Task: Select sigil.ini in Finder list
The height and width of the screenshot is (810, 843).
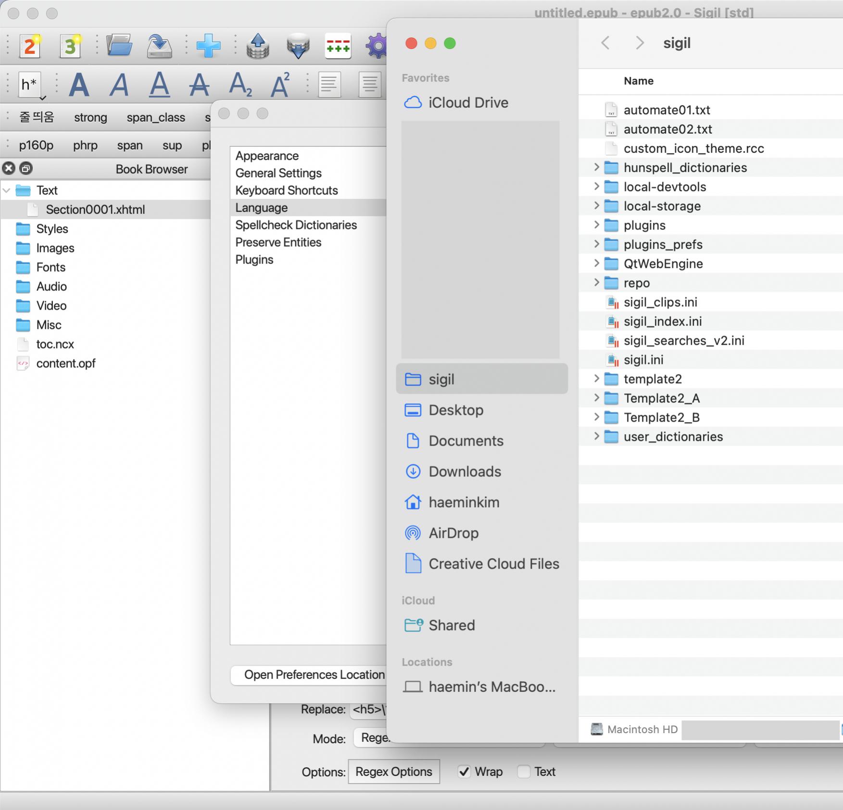Action: coord(712,360)
